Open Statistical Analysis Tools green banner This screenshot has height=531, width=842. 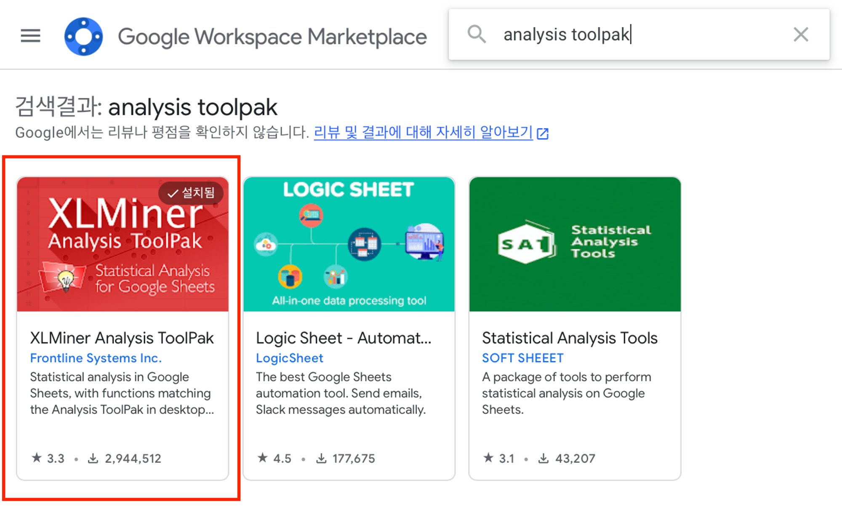575,244
